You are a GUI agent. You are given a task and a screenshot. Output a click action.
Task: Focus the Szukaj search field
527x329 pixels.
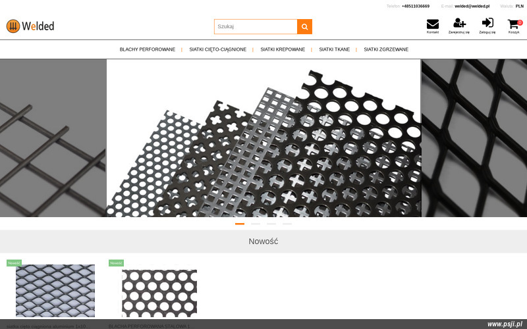(256, 26)
